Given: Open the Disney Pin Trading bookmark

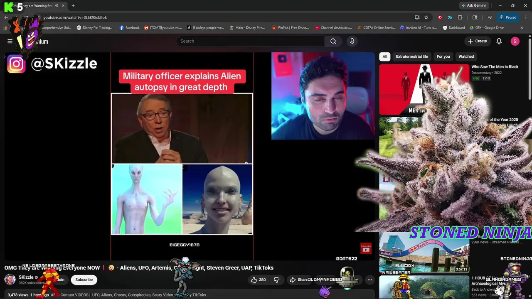Looking at the screenshot, I should coord(94,28).
